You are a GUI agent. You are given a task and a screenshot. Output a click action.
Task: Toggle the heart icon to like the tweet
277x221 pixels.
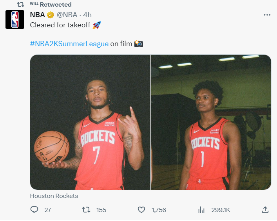(141, 210)
